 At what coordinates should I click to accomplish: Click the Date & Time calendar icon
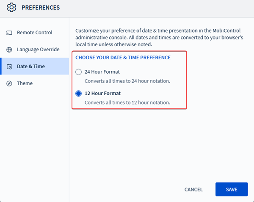[x=9, y=66]
